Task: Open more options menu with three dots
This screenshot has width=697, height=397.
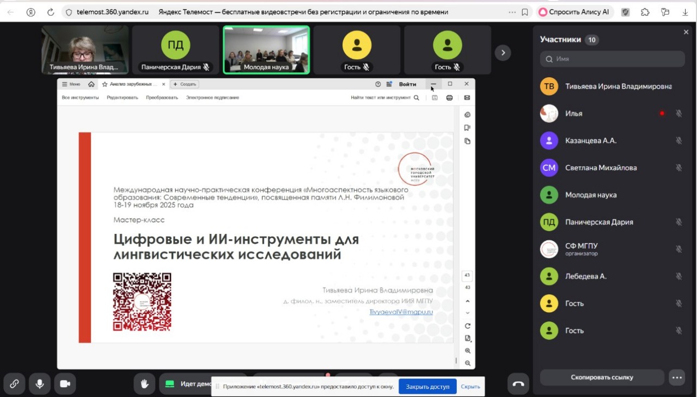Action: click(x=677, y=377)
